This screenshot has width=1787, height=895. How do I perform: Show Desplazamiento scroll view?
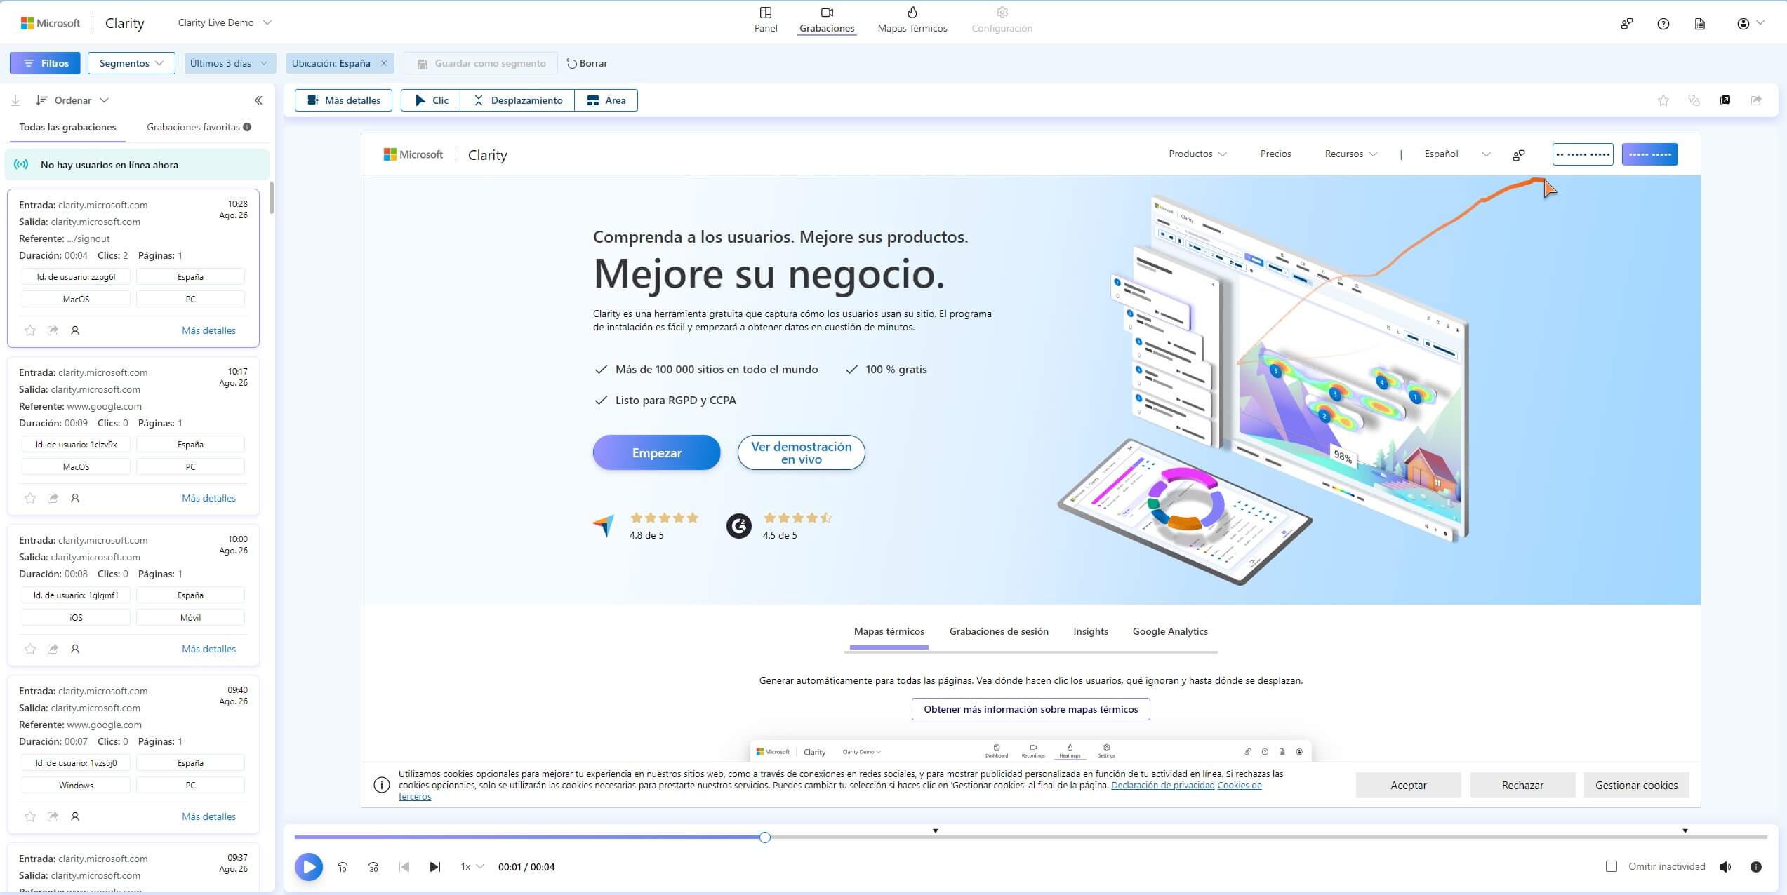click(x=517, y=100)
